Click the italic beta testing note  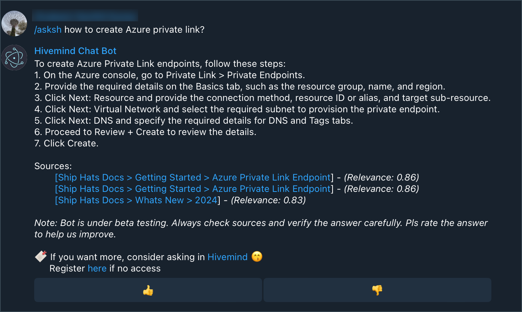pyautogui.click(x=261, y=228)
